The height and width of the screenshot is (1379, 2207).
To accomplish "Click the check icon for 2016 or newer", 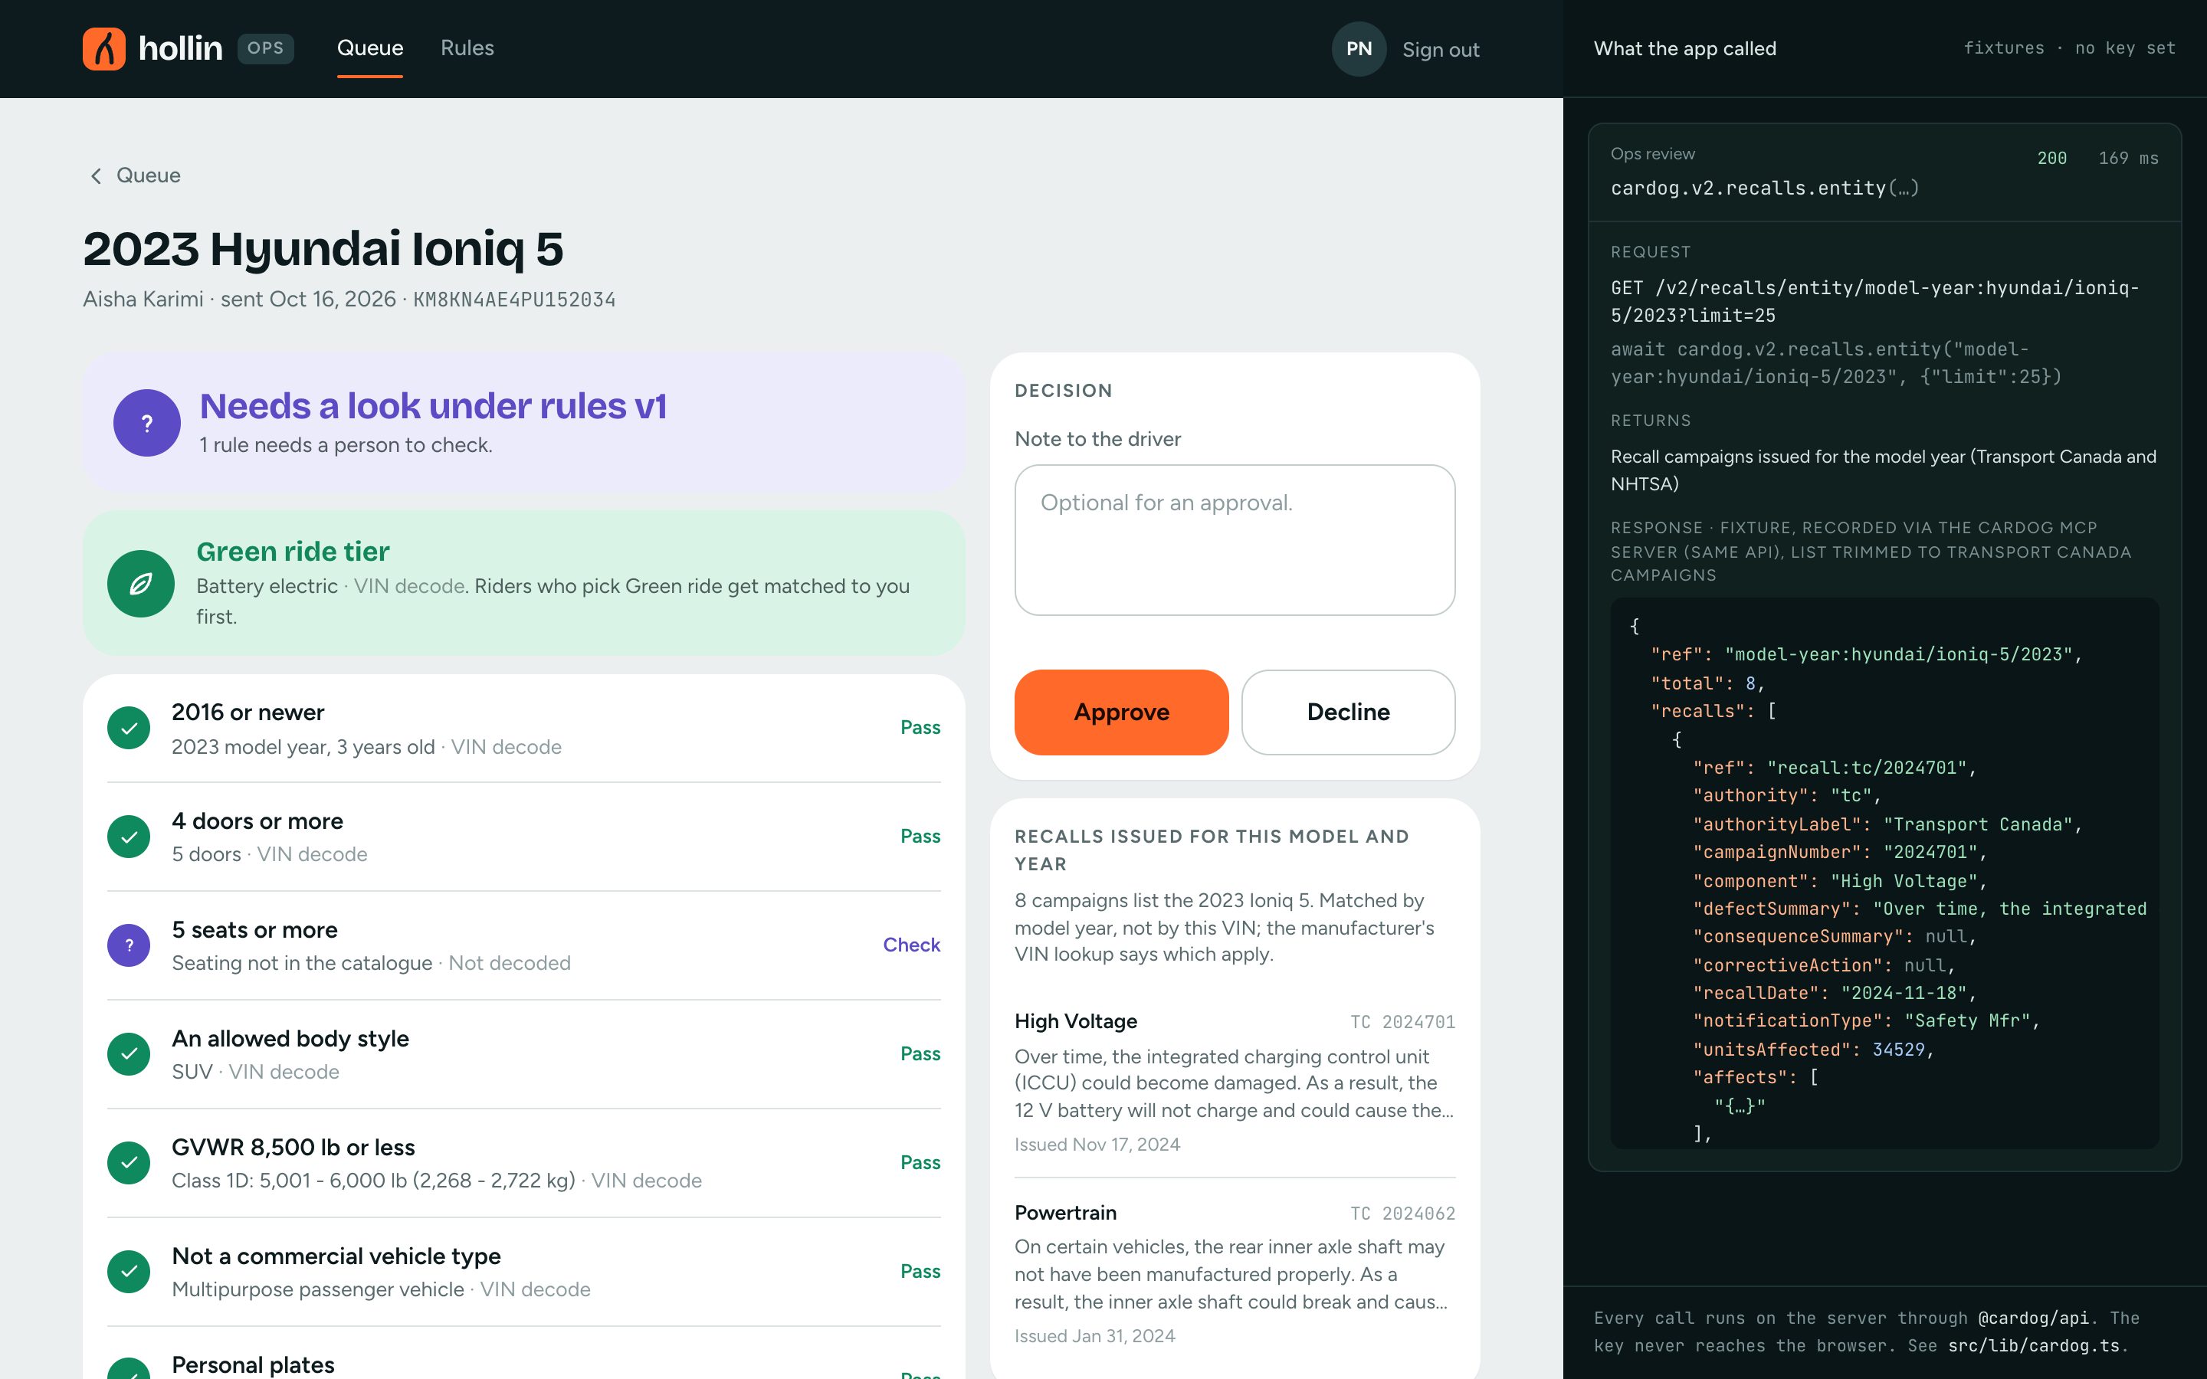I will 129,728.
